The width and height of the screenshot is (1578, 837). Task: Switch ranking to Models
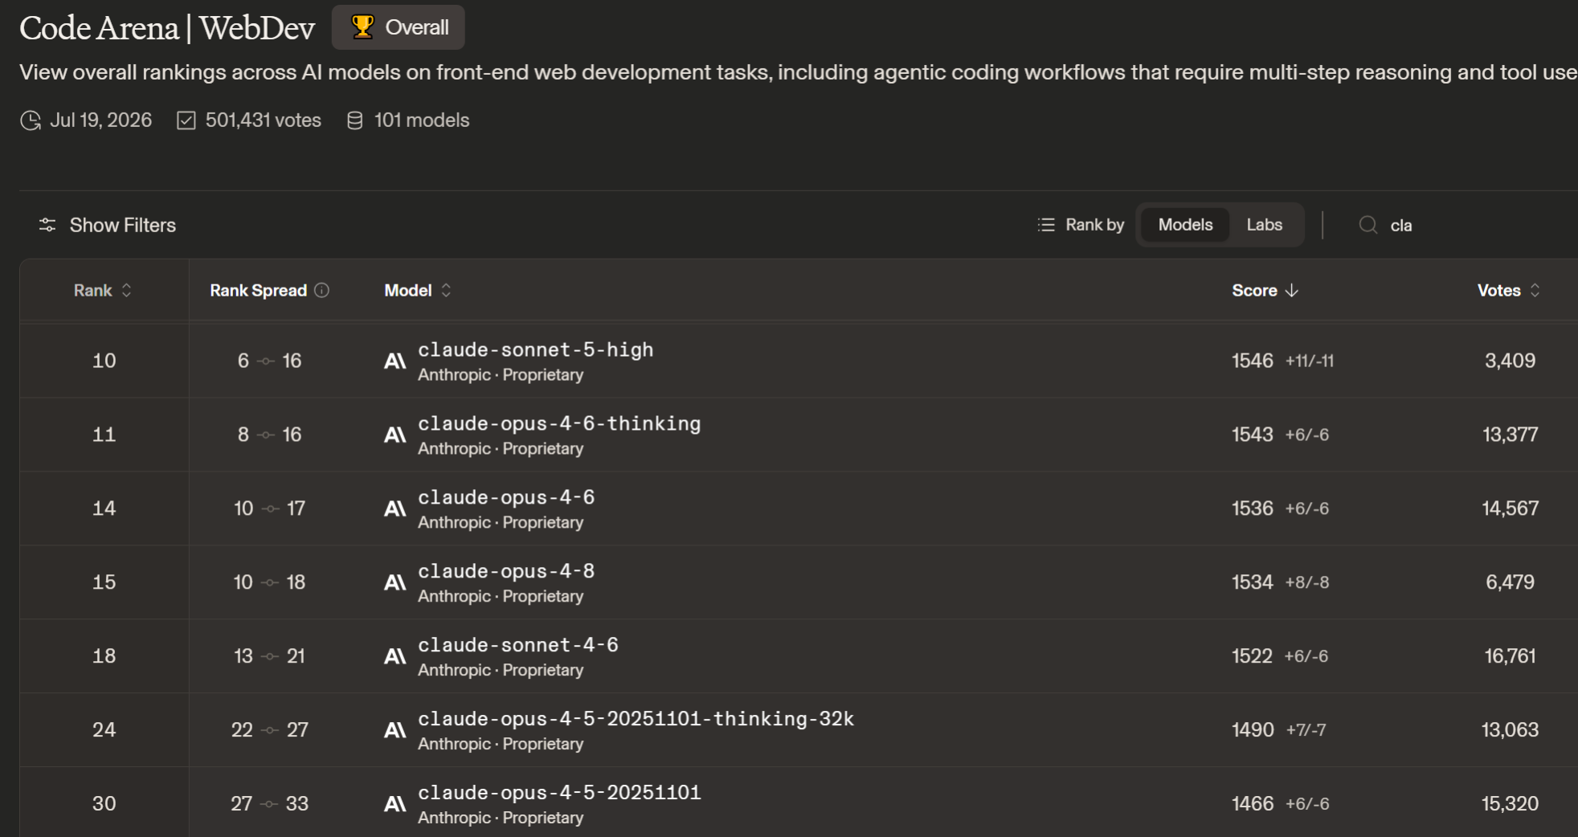1185,225
